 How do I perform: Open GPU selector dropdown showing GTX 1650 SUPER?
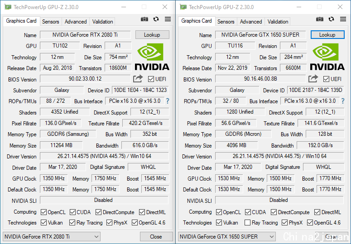click(227, 236)
